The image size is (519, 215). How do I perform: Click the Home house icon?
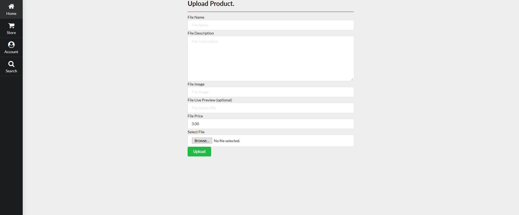click(x=11, y=6)
